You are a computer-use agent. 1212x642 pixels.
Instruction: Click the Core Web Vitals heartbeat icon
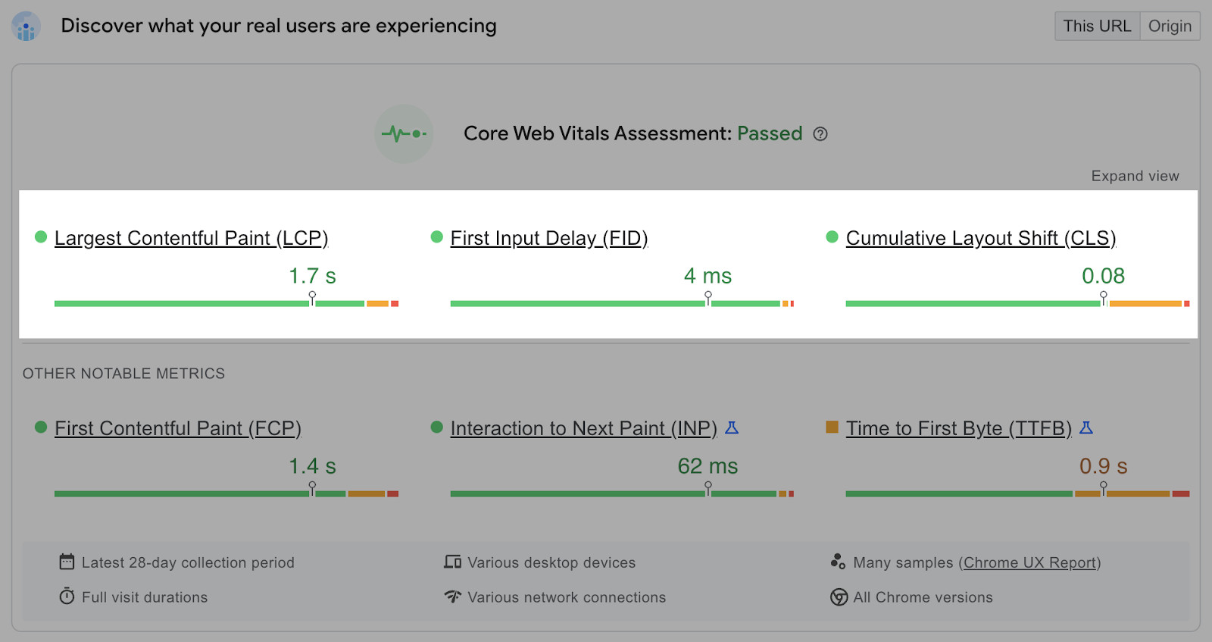click(404, 133)
